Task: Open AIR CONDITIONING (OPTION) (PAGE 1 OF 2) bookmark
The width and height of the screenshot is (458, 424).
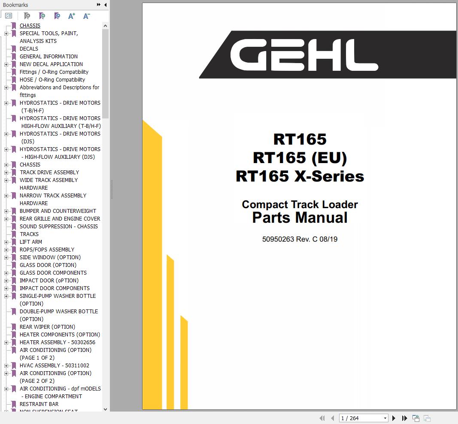Action: click(55, 354)
